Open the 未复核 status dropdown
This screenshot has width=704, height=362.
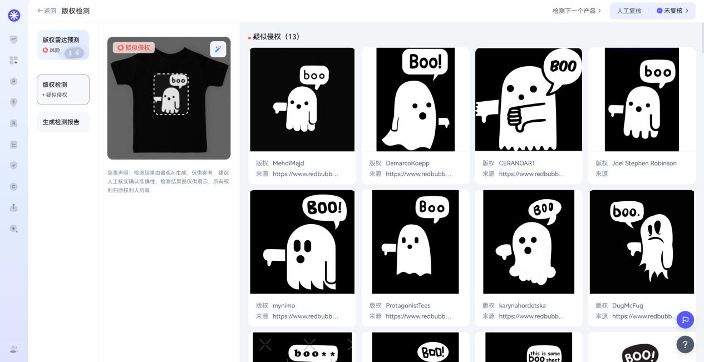[672, 11]
